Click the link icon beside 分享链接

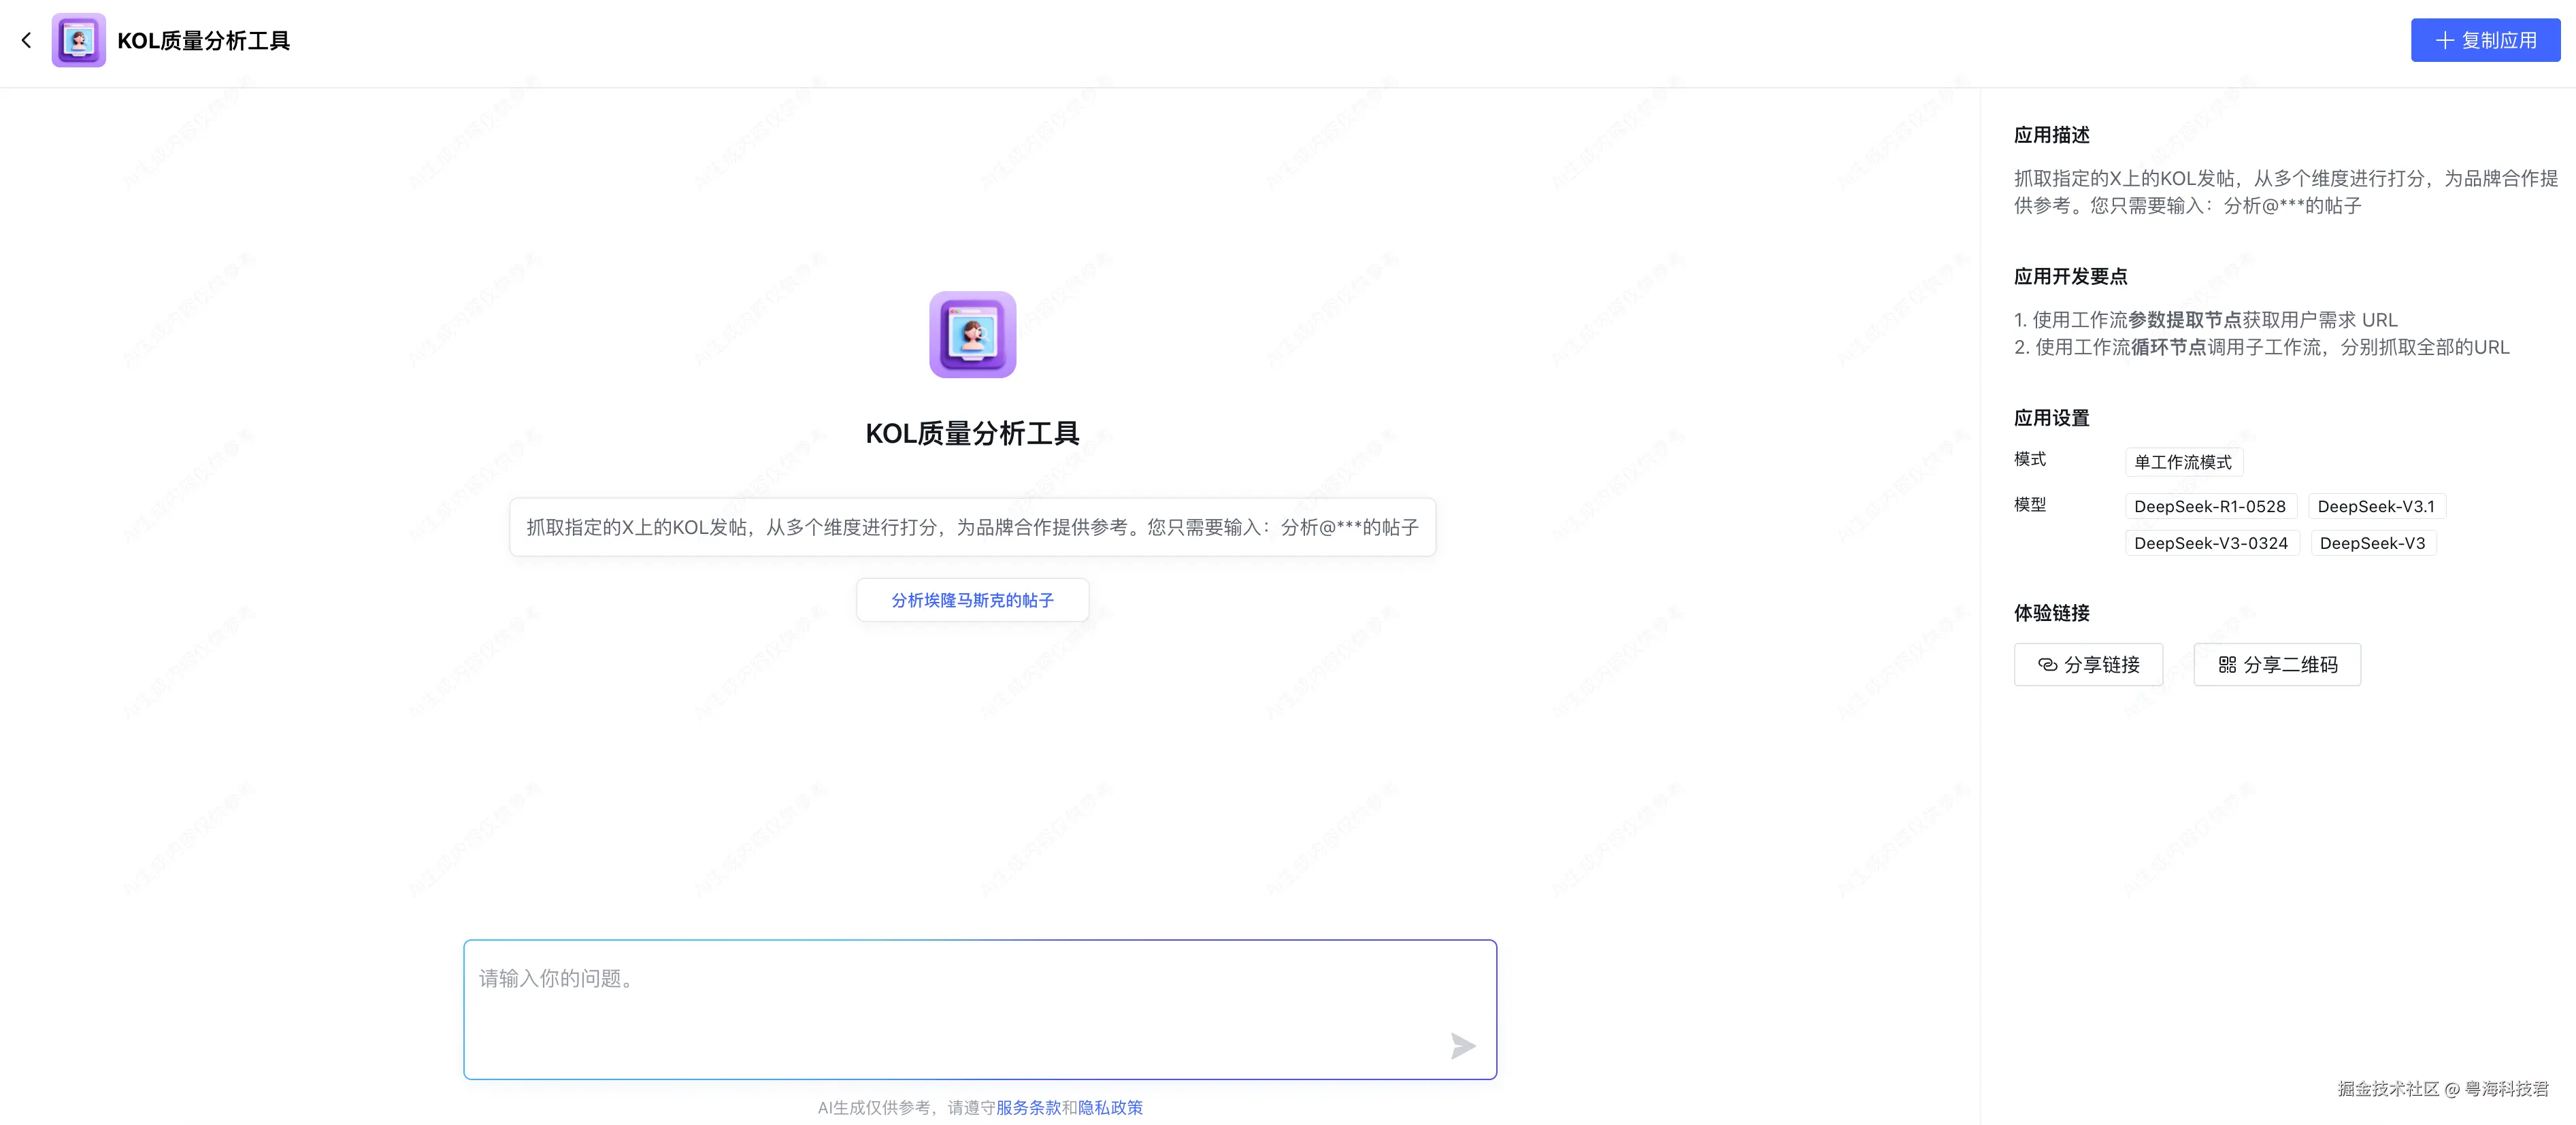(2047, 664)
